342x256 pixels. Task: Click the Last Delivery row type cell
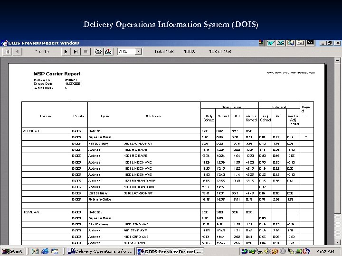pos(98,193)
